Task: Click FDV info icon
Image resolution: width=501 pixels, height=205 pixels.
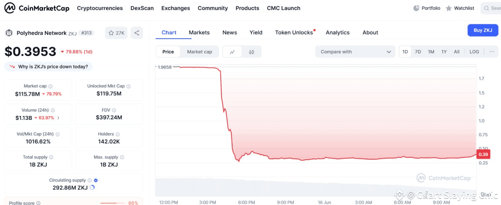Action: 114,111
